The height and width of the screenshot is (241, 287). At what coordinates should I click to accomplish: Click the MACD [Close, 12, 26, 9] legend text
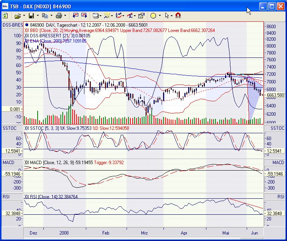[74, 163]
